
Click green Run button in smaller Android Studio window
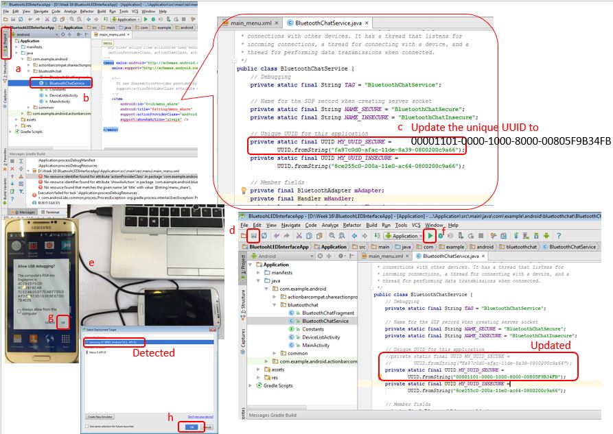[x=146, y=19]
